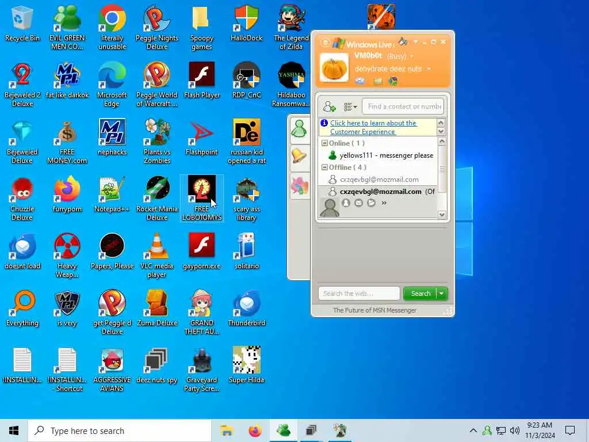Select the HalloDock desktop icon
The width and height of the screenshot is (589, 442).
coord(246,23)
